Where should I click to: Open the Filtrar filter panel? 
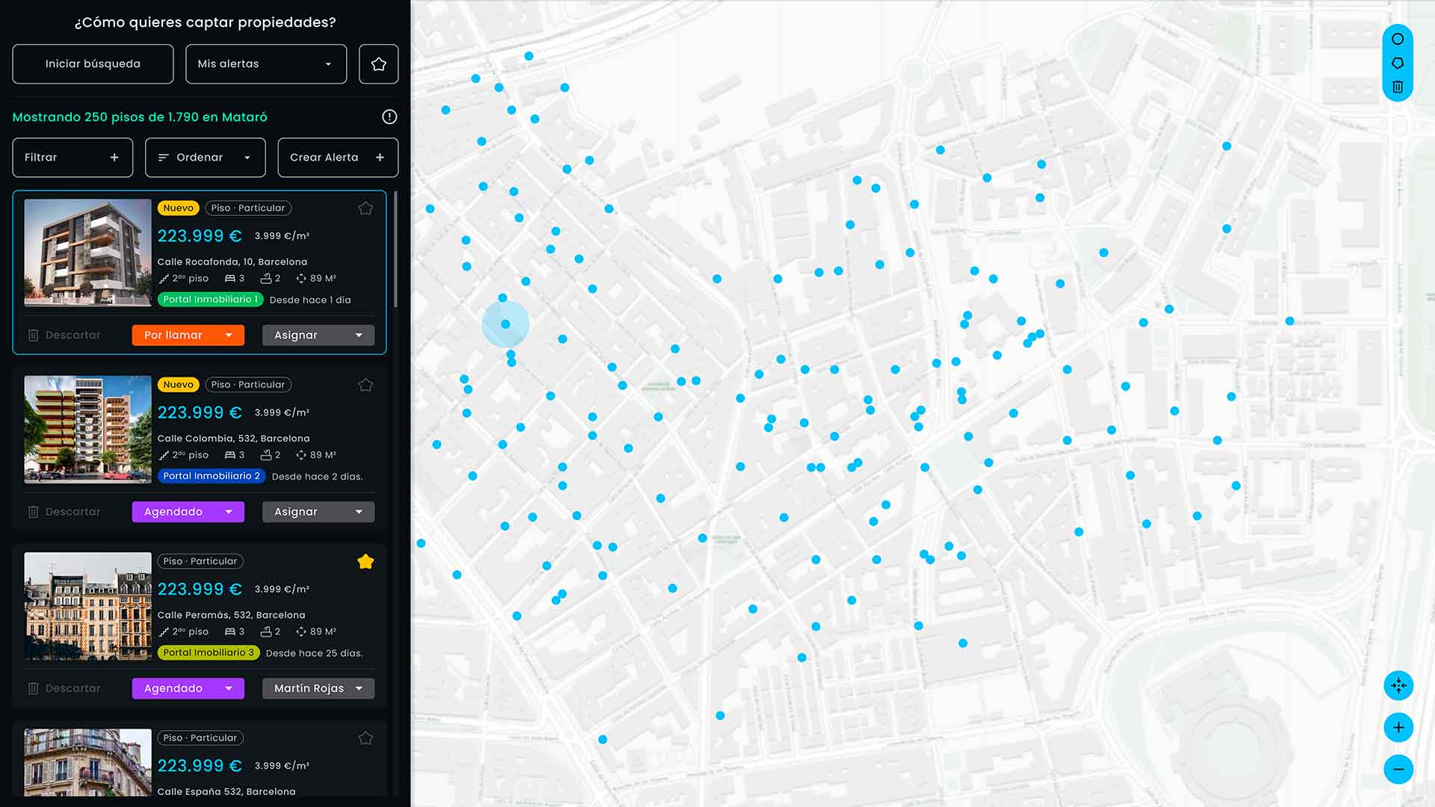pyautogui.click(x=72, y=158)
